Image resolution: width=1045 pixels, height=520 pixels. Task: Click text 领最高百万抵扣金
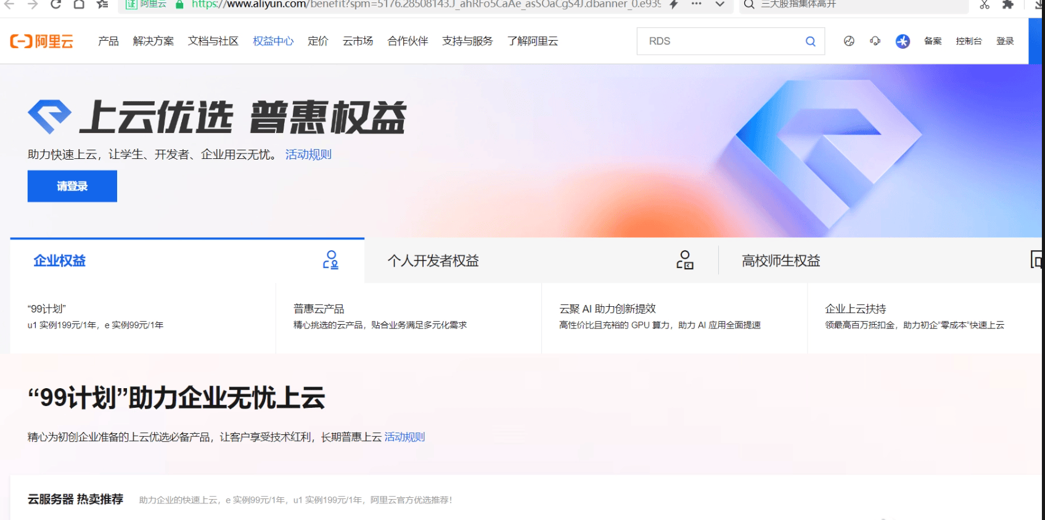(859, 325)
